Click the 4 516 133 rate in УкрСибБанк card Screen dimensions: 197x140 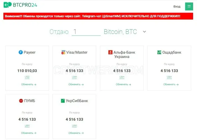pyautogui.click(x=74, y=119)
